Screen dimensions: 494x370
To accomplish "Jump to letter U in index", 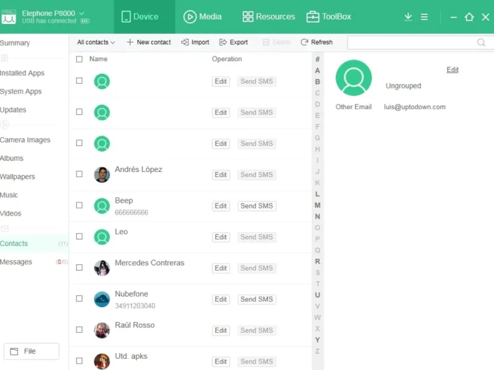I will [317, 295].
